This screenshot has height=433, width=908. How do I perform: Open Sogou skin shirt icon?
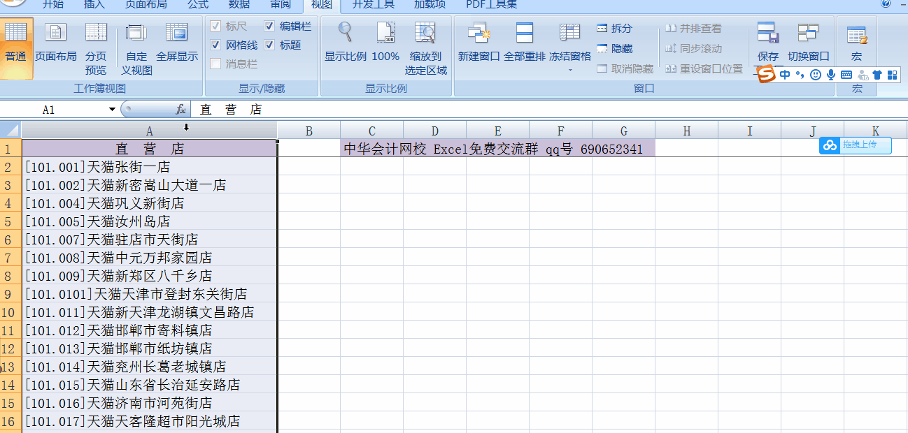[x=877, y=75]
